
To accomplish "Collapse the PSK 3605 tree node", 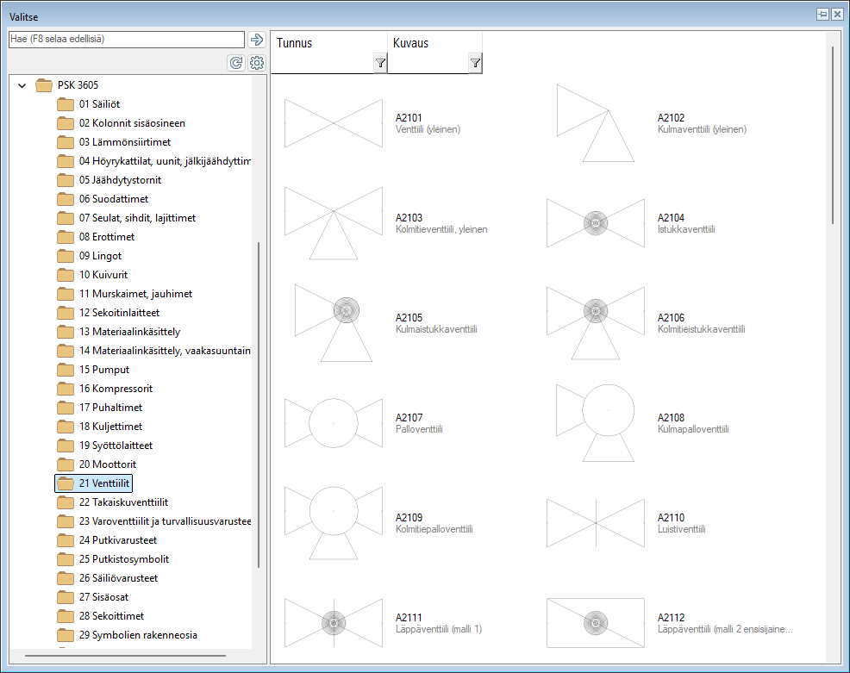I will click(x=22, y=85).
